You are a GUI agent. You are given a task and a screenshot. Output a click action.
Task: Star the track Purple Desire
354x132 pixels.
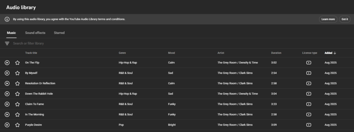point(17,125)
